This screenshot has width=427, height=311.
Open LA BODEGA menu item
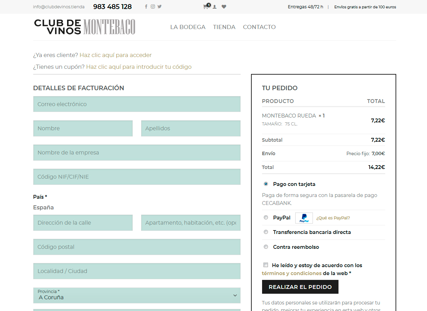pyautogui.click(x=188, y=27)
